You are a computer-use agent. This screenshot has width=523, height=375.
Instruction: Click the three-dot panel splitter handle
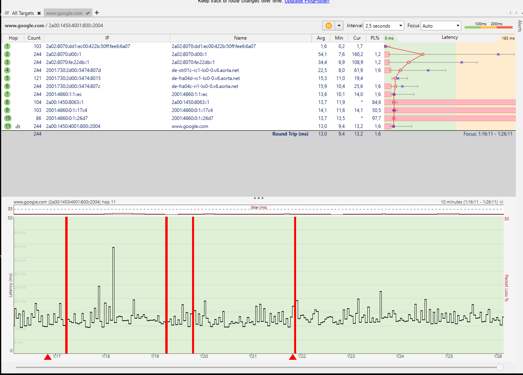(258, 198)
